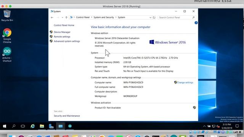Expand the chevron after Control Panel breadcrumb
Viewport: 244px width, 137px height.
91,18
